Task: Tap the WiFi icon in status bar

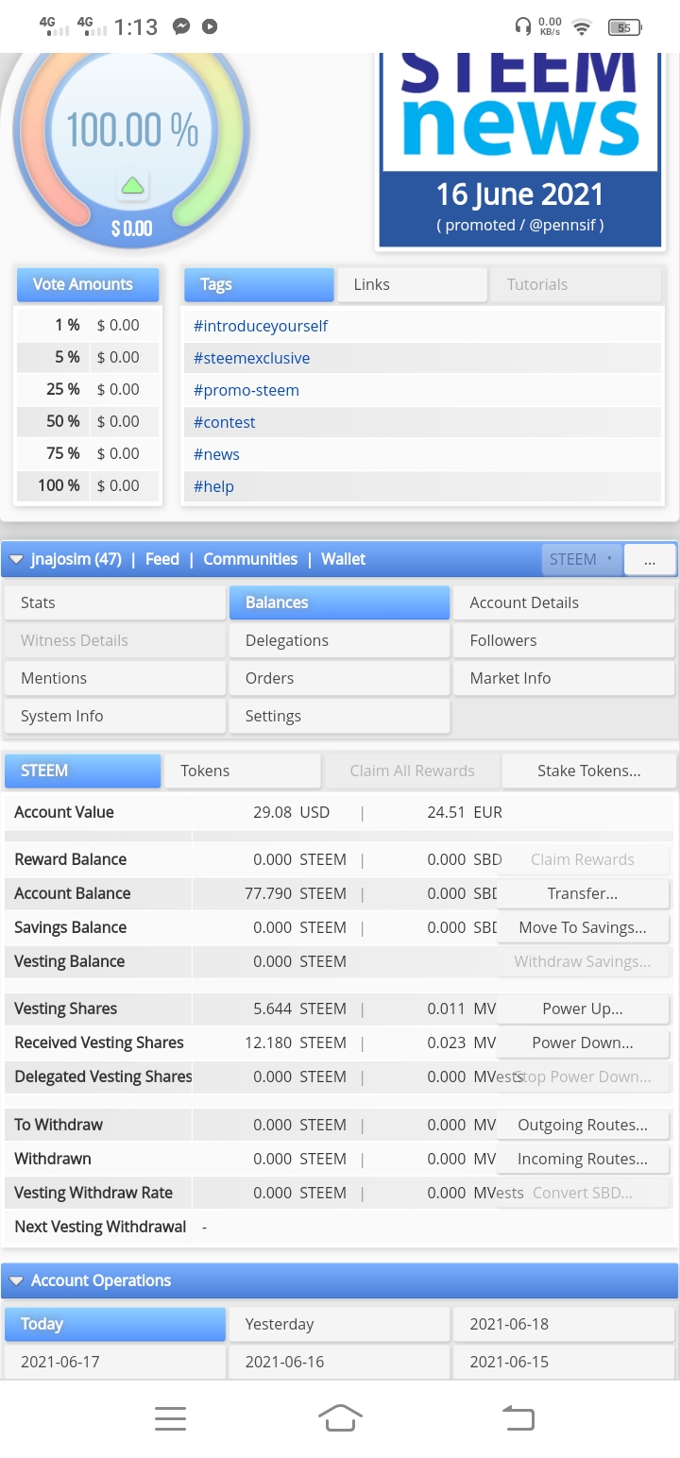Action: (x=582, y=27)
